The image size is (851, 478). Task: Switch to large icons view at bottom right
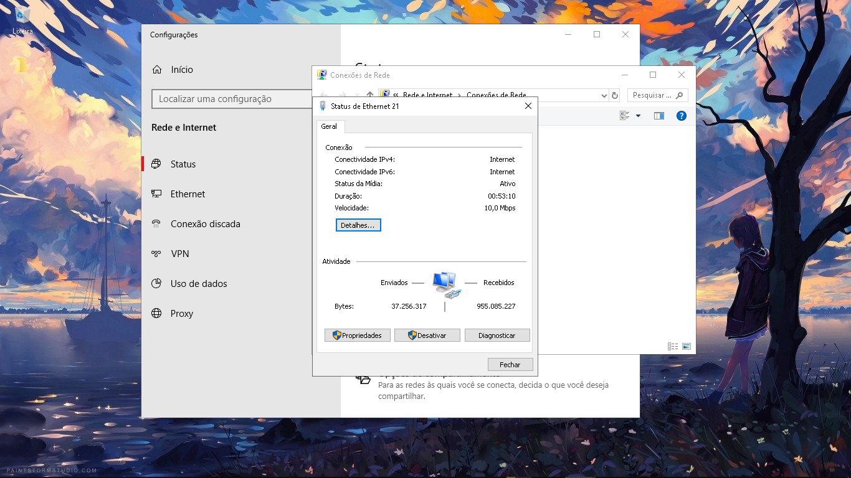click(x=687, y=346)
